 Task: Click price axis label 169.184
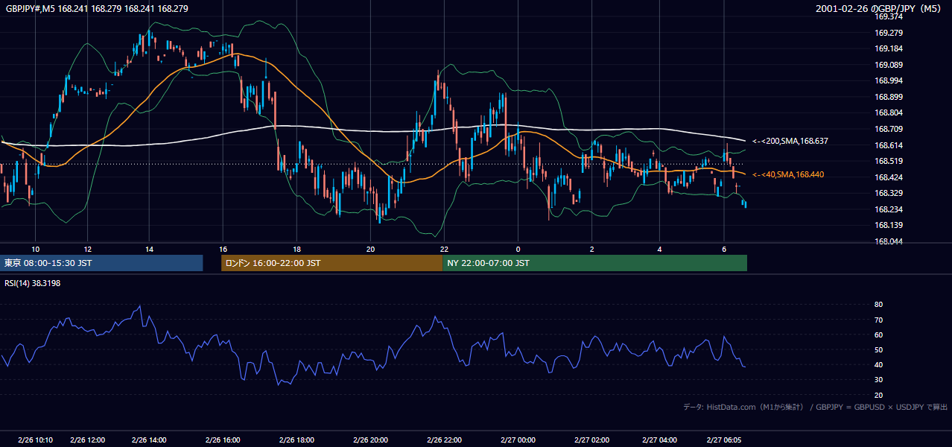coord(888,48)
